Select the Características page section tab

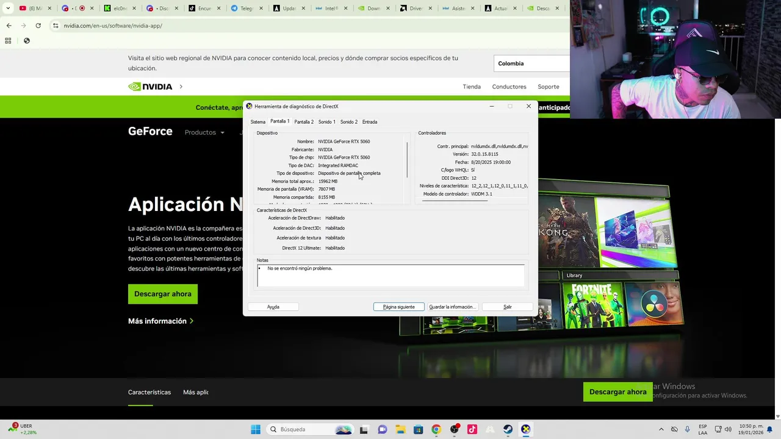click(x=149, y=392)
